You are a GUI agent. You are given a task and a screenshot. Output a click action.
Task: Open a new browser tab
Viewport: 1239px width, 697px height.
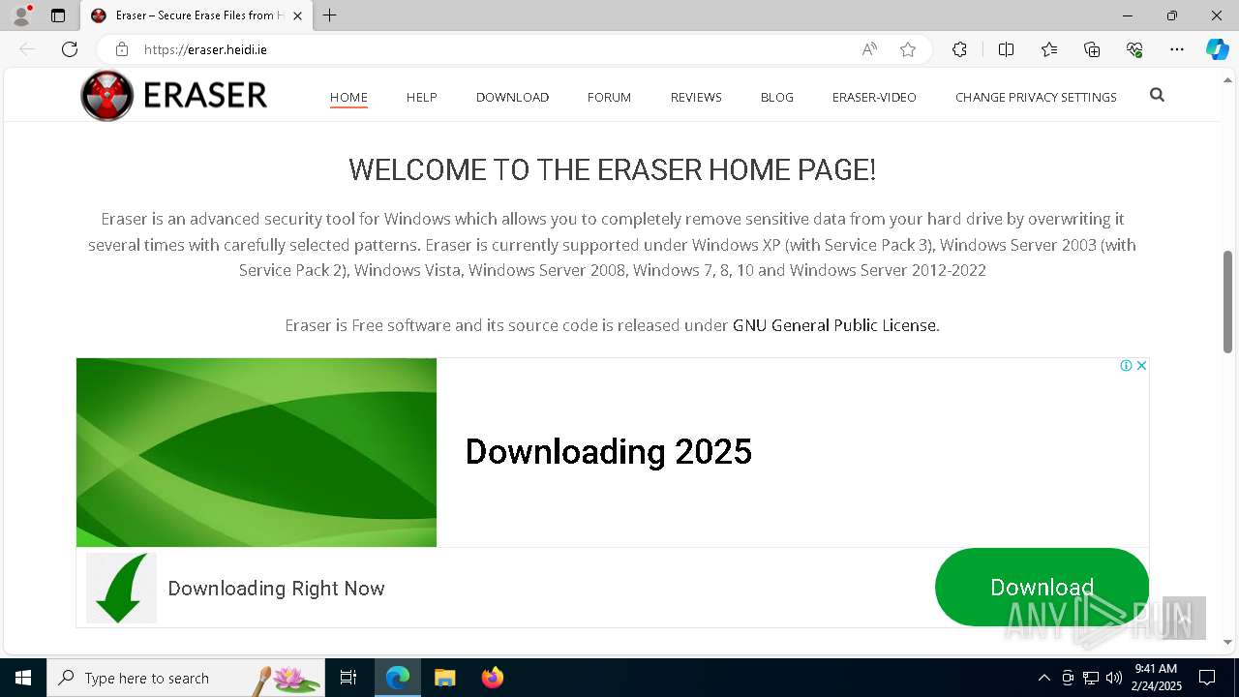pos(330,15)
